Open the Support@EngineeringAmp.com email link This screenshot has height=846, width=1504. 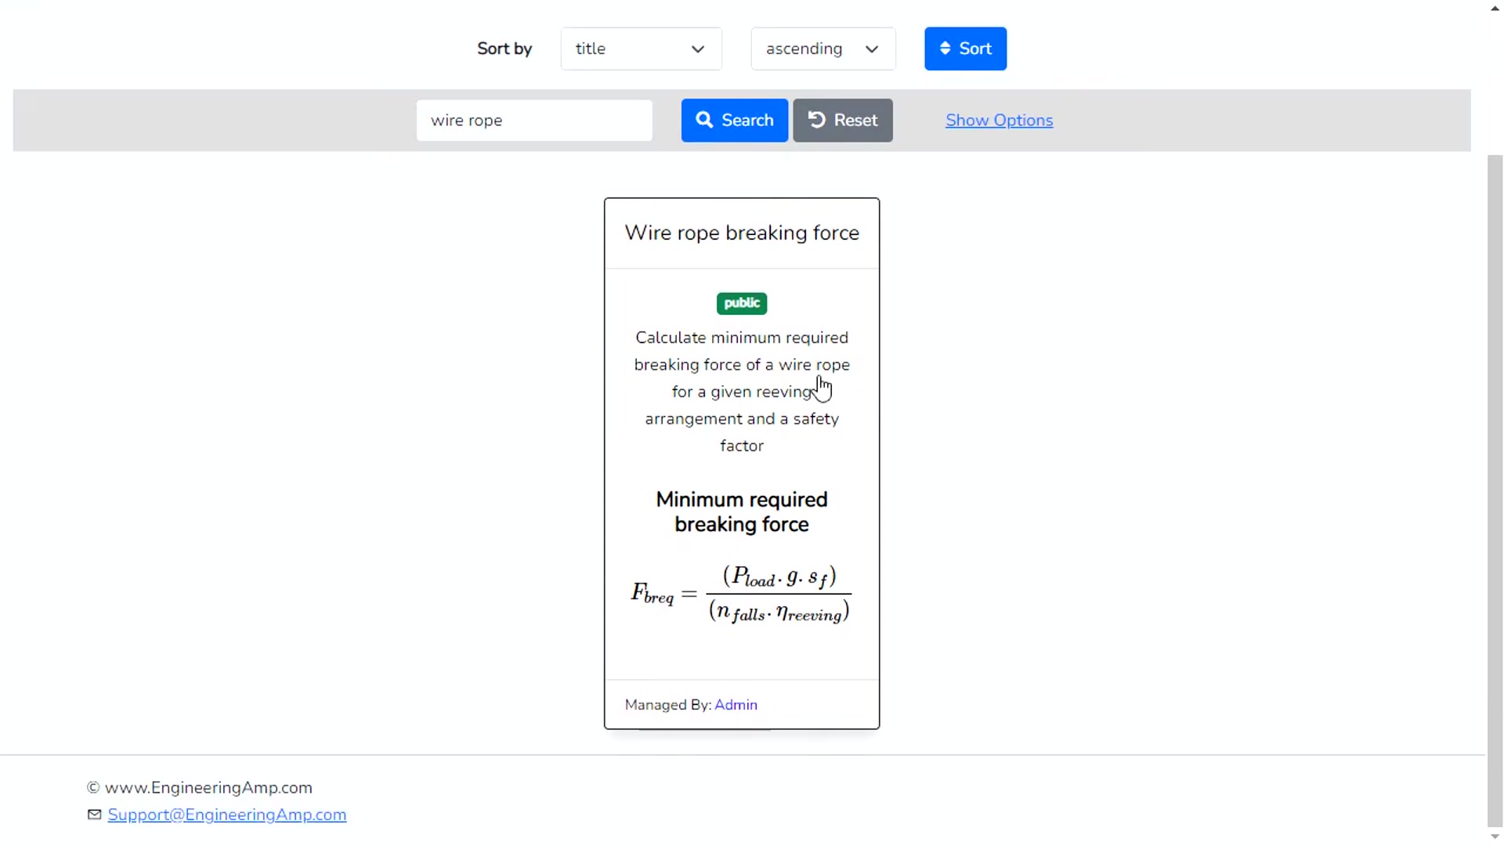click(227, 815)
